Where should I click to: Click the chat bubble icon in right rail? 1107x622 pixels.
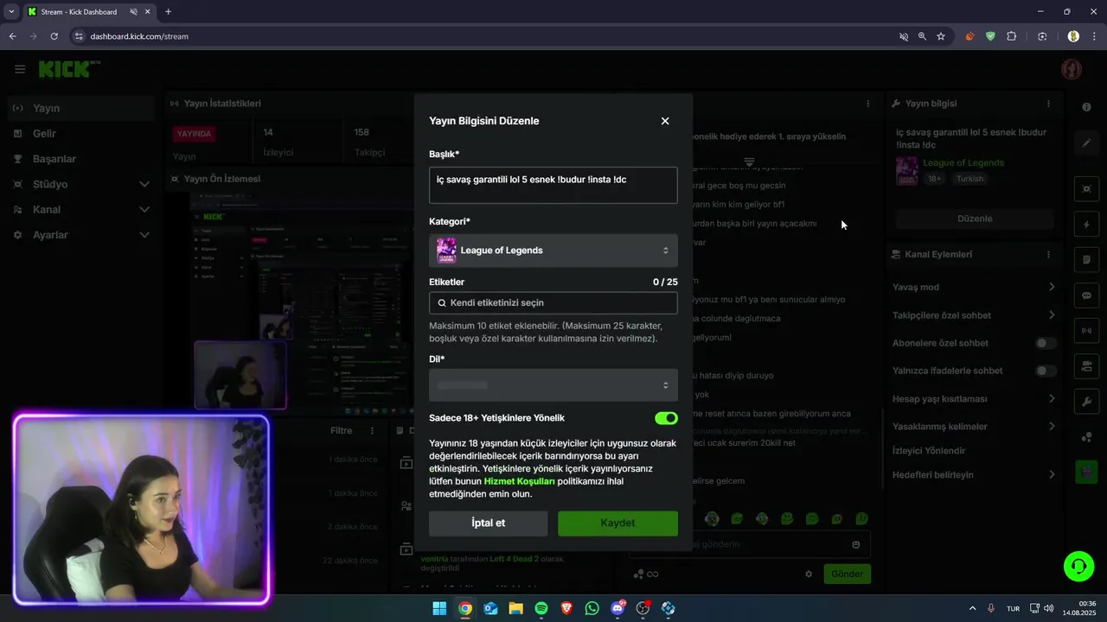[1086, 295]
